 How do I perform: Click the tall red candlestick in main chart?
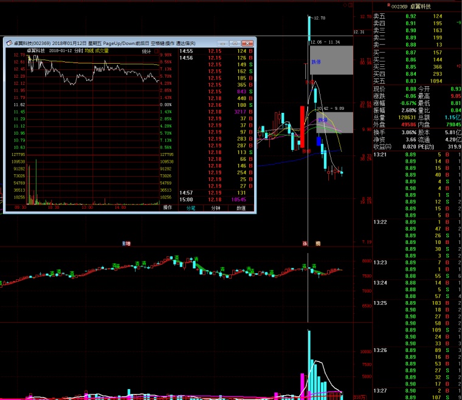pos(302,126)
